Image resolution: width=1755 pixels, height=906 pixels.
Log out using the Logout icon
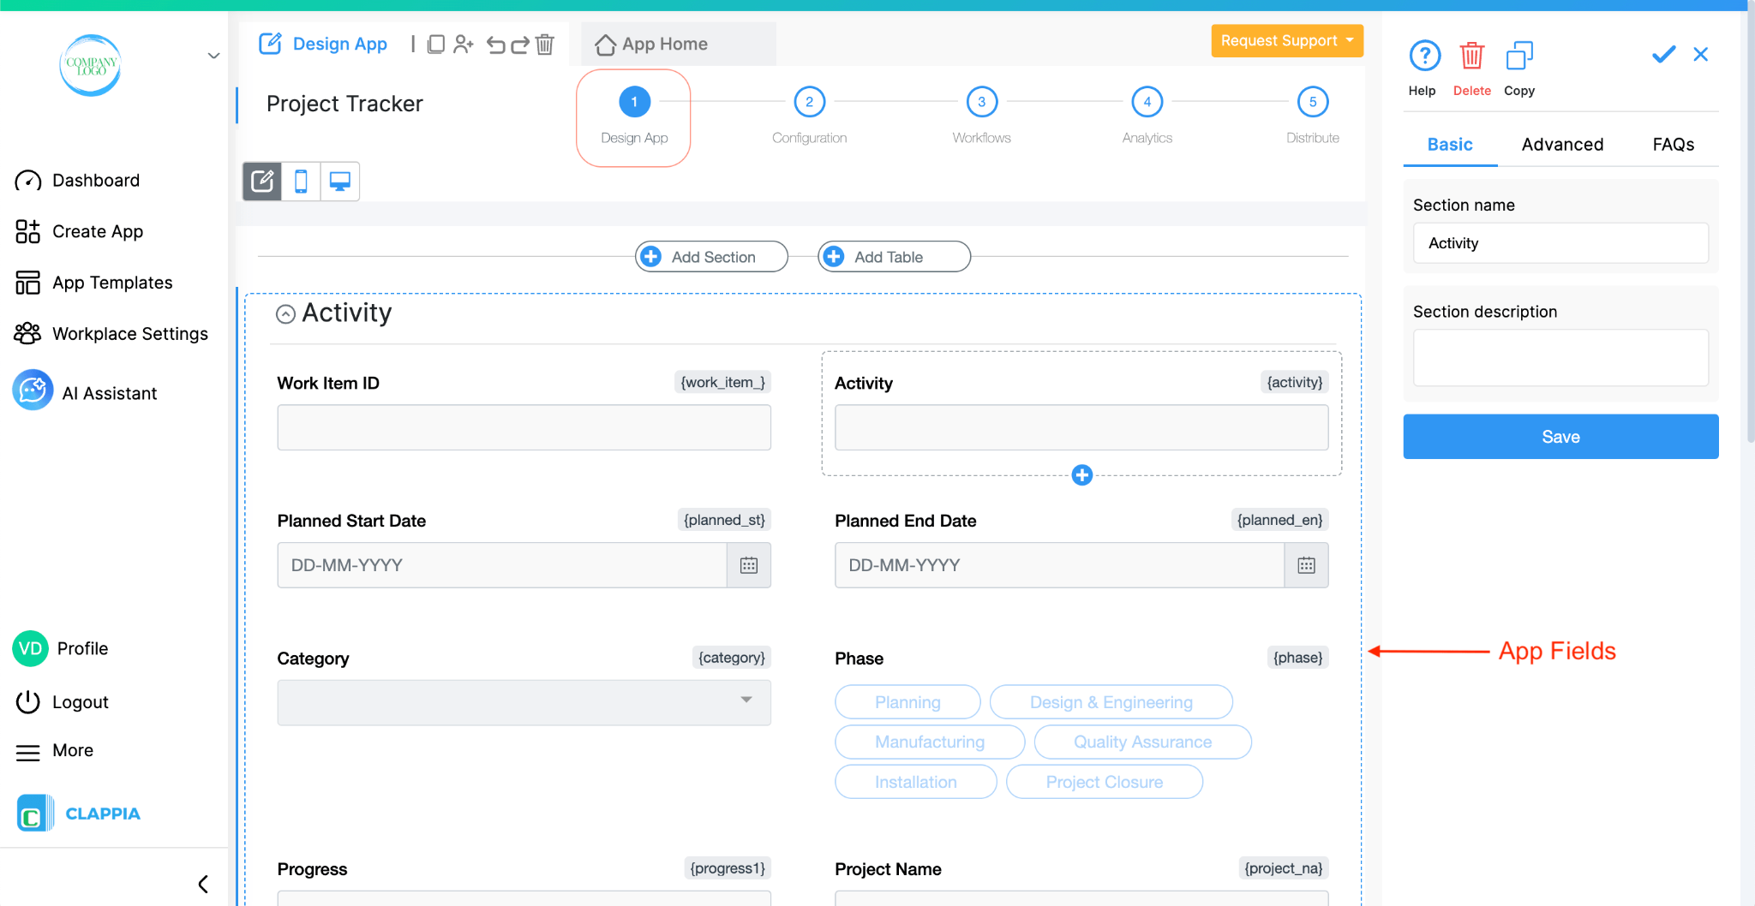click(x=28, y=702)
